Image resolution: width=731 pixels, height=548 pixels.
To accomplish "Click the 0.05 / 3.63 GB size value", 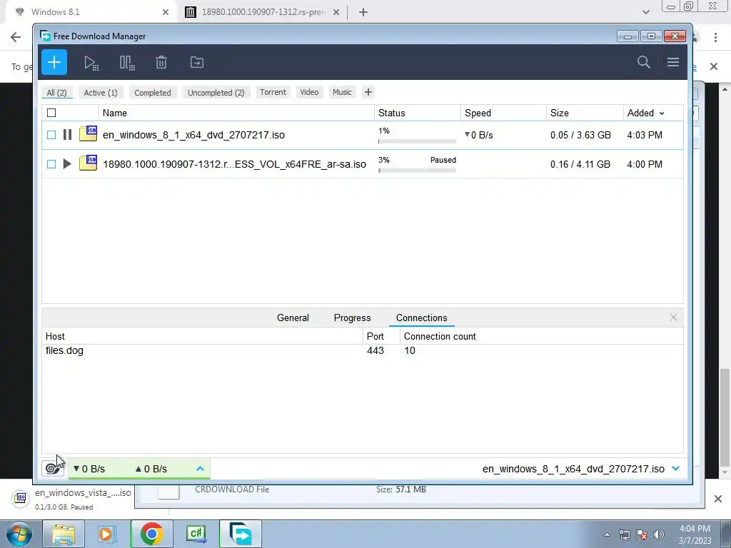I will 580,135.
